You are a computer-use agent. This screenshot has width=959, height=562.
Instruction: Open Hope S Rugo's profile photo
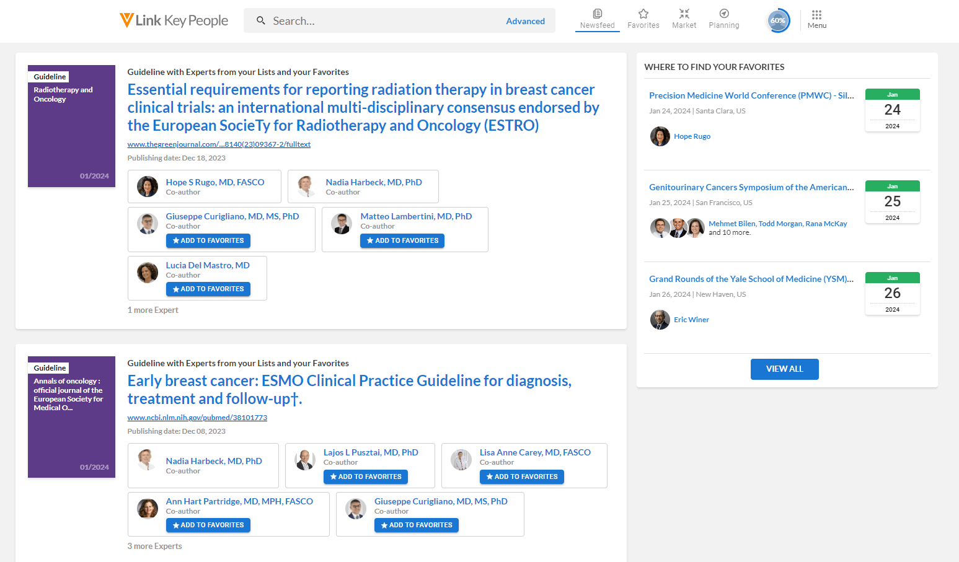tap(148, 187)
